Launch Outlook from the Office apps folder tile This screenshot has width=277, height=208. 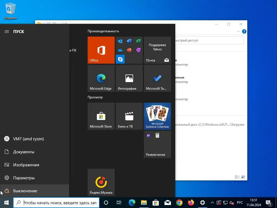(x=120, y=41)
